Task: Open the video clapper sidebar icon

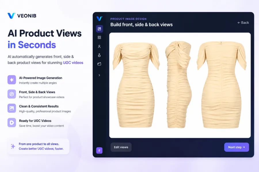Action: [99, 64]
